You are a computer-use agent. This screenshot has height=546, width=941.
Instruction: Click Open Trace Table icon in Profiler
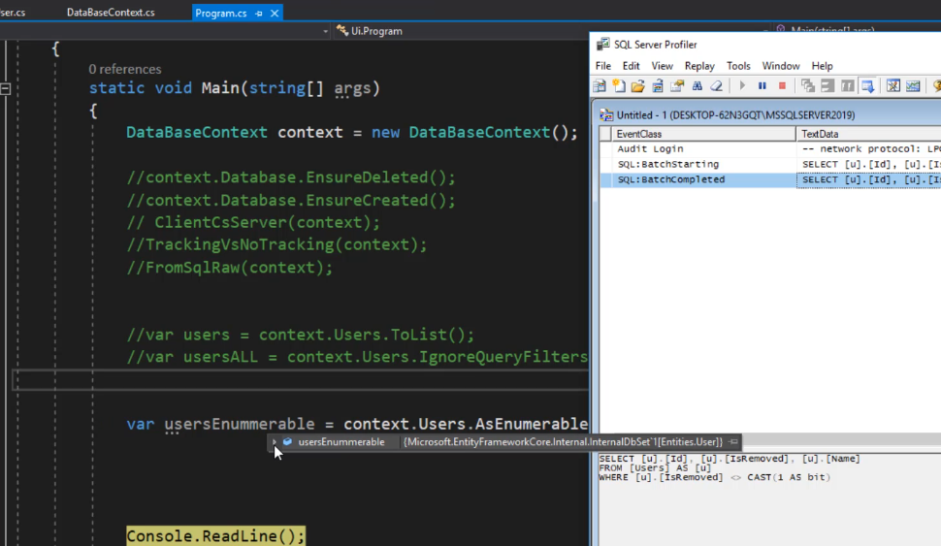(x=658, y=85)
